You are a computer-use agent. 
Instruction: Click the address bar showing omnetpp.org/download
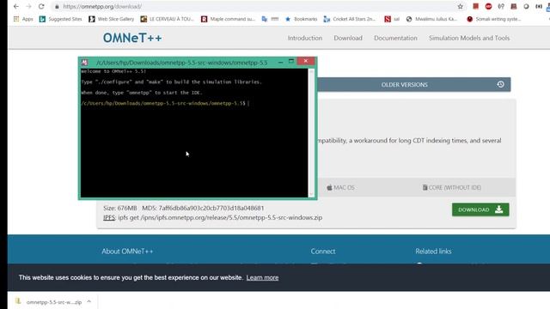(256, 7)
